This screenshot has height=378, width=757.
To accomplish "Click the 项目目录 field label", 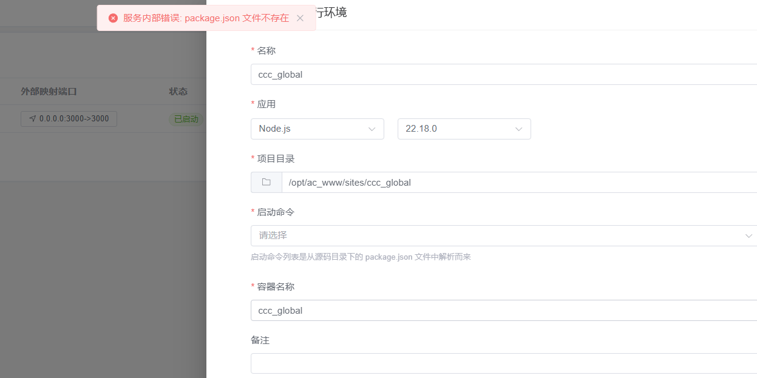I will (x=276, y=158).
